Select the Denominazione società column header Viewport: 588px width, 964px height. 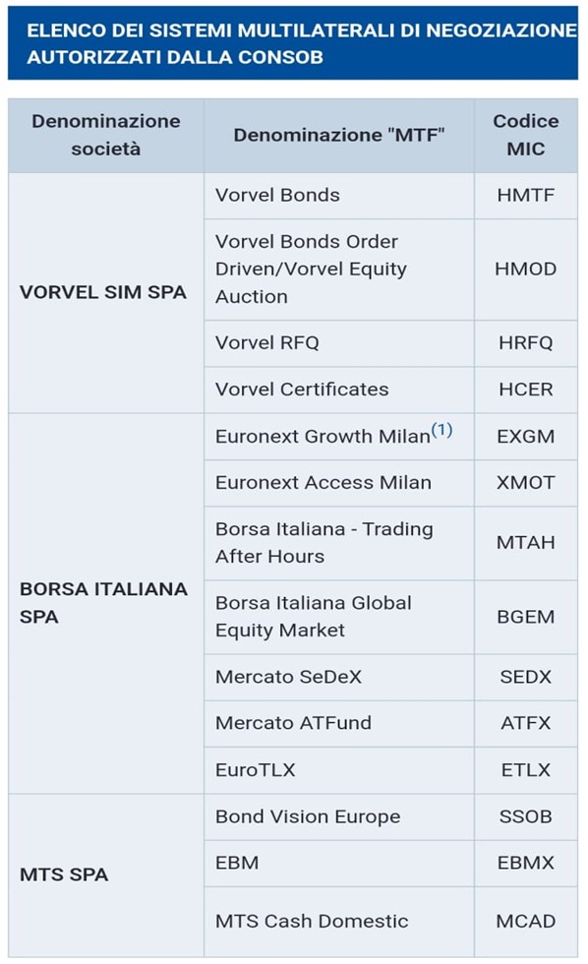coord(105,136)
